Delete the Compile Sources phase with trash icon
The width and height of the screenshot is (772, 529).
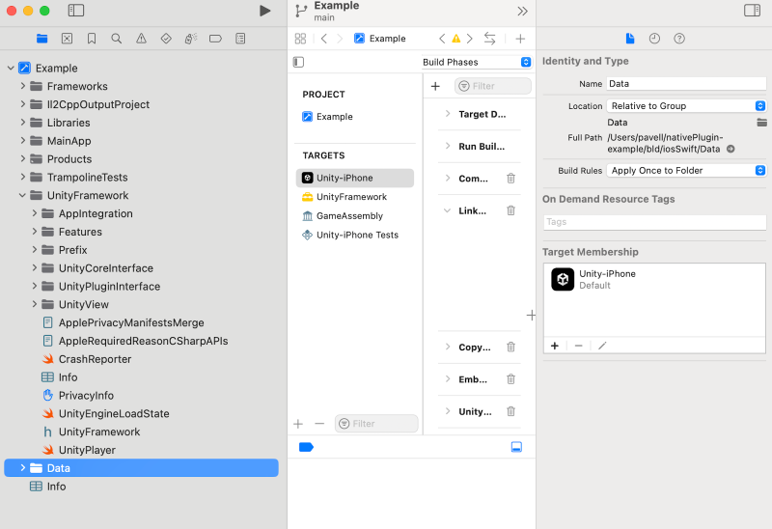tap(511, 179)
